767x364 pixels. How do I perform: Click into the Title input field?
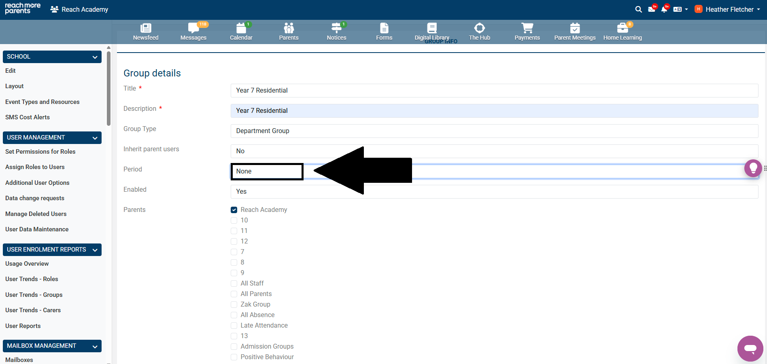click(494, 91)
